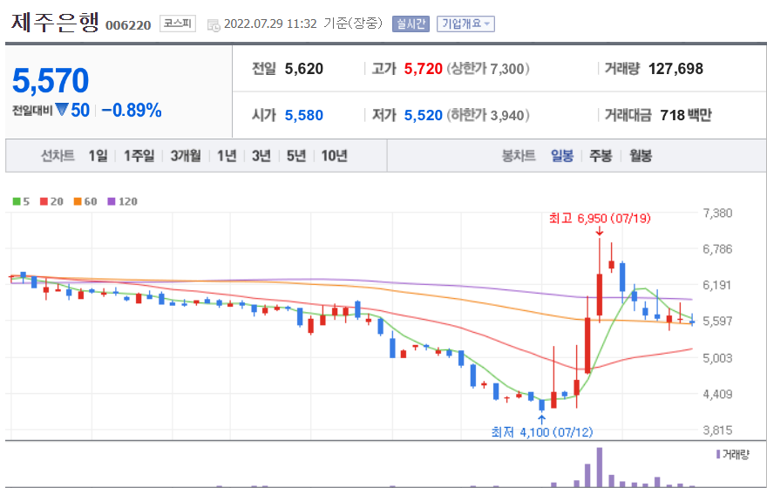Click the red 20-day average swatch
The image size is (767, 488).
point(44,201)
